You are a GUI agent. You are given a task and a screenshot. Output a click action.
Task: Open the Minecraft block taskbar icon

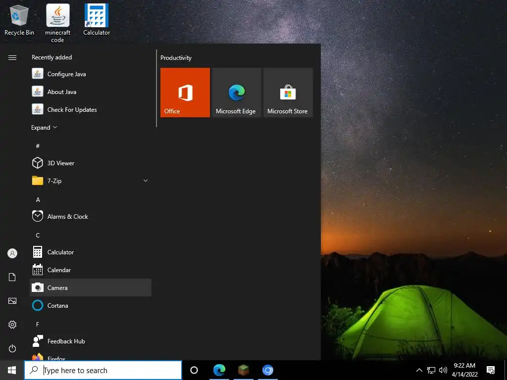pos(244,370)
